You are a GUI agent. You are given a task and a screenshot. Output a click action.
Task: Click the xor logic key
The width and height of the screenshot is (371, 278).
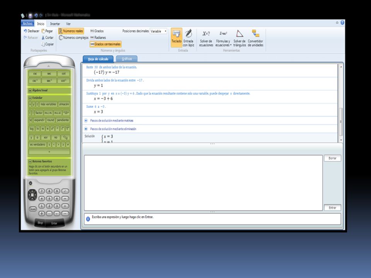tap(46, 137)
